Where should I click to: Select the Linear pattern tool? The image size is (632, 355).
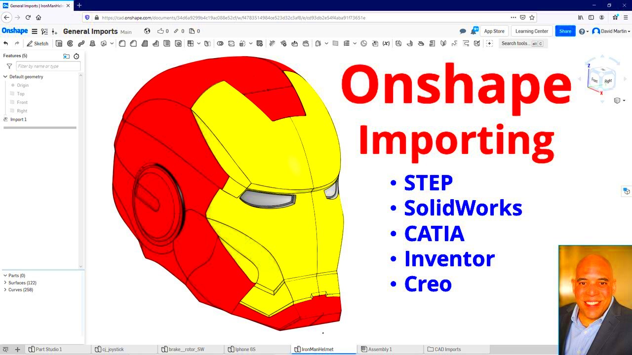pyautogui.click(x=191, y=43)
